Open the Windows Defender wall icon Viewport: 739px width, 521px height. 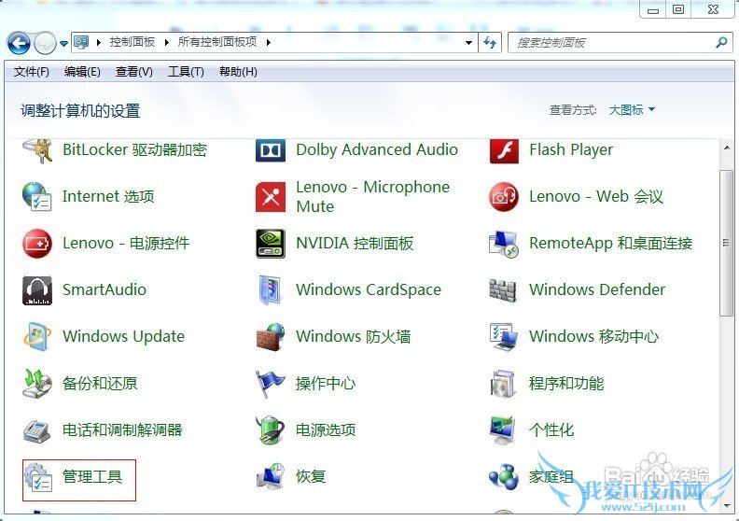(503, 290)
